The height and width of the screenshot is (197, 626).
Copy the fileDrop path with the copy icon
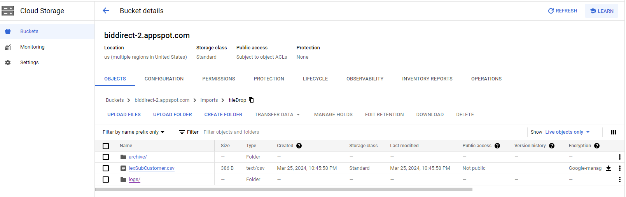pos(251,100)
